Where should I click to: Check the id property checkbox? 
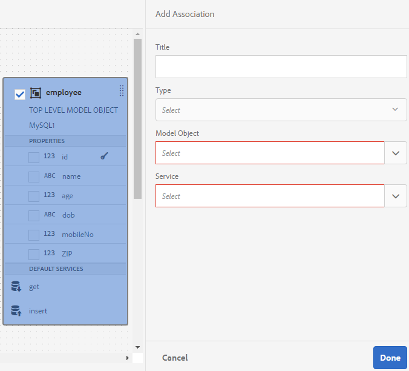click(x=34, y=157)
